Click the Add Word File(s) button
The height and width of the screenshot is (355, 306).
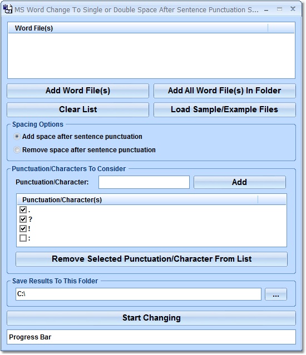[x=78, y=91]
